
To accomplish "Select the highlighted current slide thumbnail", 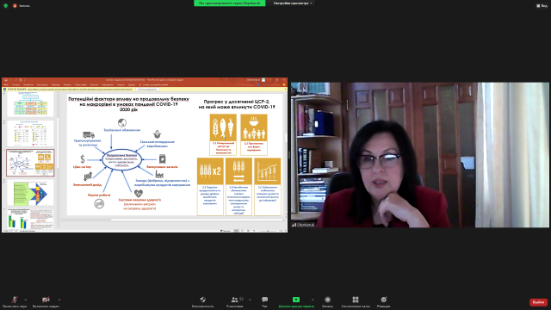I will point(31,163).
